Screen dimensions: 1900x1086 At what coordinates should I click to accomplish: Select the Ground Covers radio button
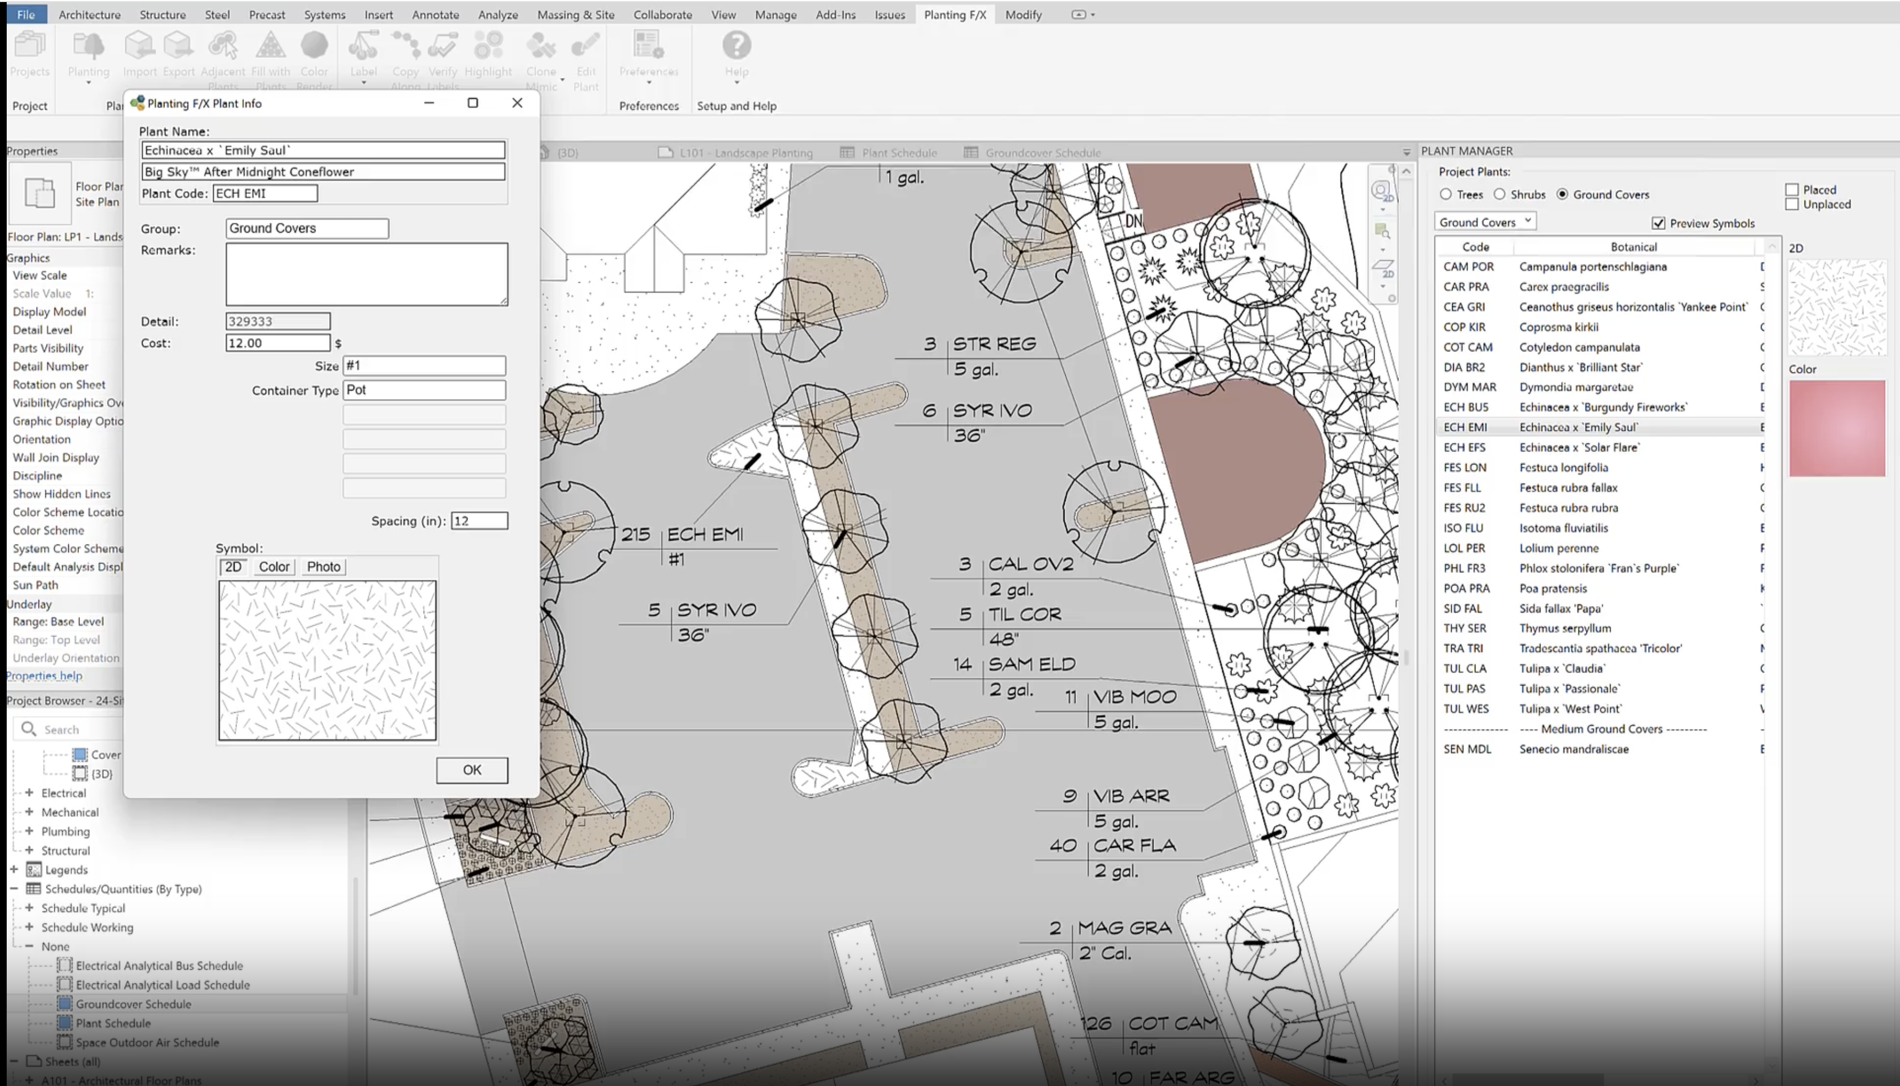[x=1562, y=194]
